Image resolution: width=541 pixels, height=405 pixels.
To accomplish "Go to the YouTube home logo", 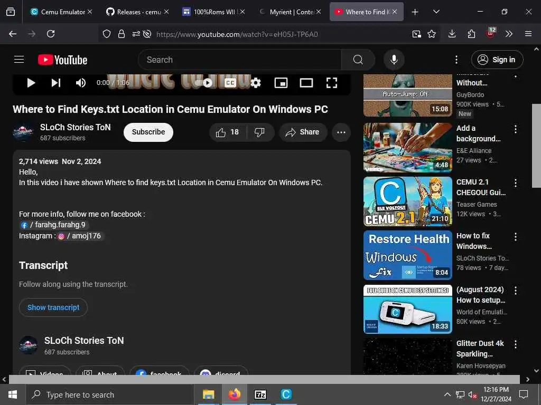I will [62, 60].
